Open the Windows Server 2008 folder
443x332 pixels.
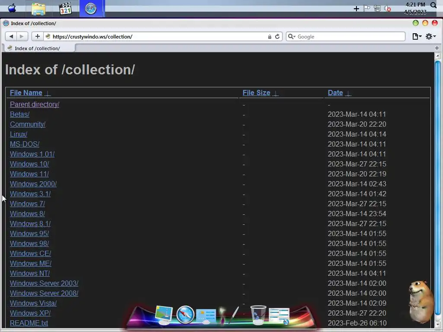[44, 293]
